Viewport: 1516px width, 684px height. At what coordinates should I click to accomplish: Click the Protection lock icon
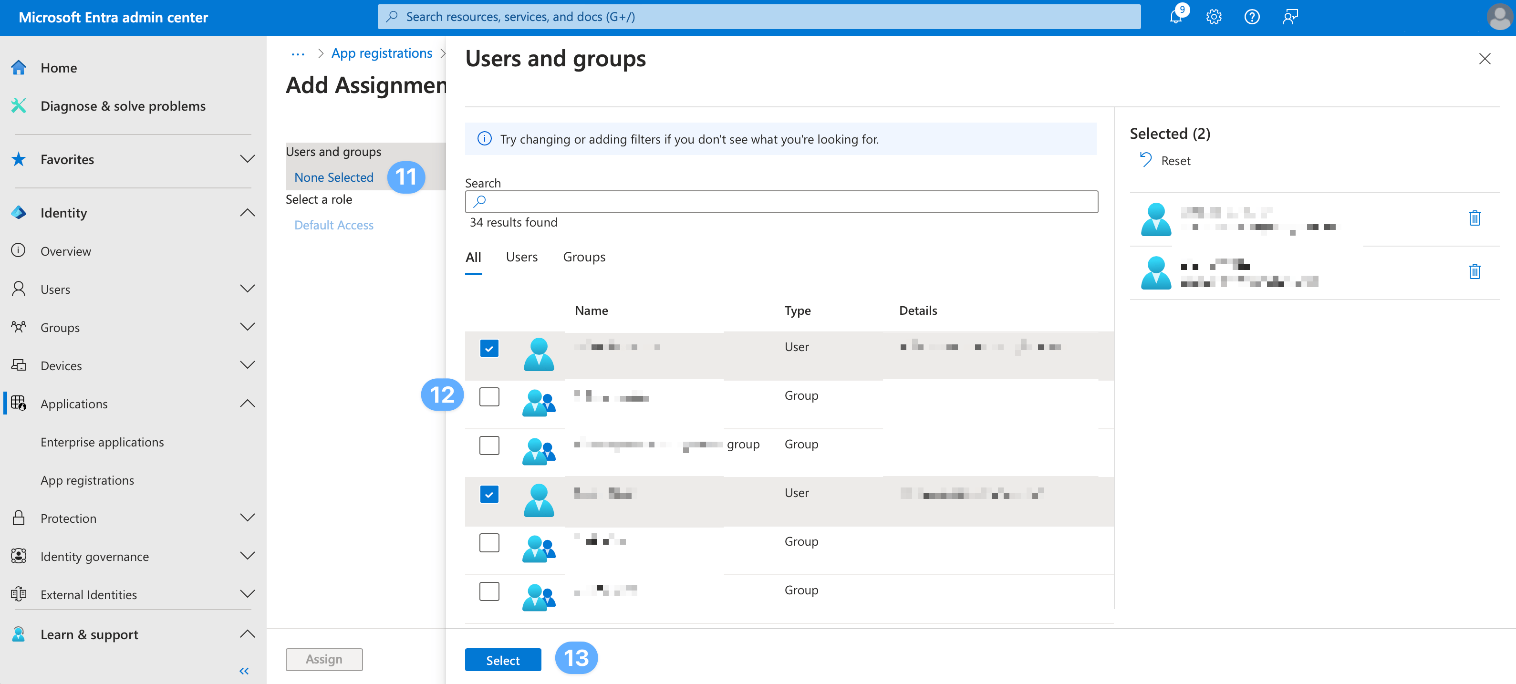pyautogui.click(x=18, y=518)
